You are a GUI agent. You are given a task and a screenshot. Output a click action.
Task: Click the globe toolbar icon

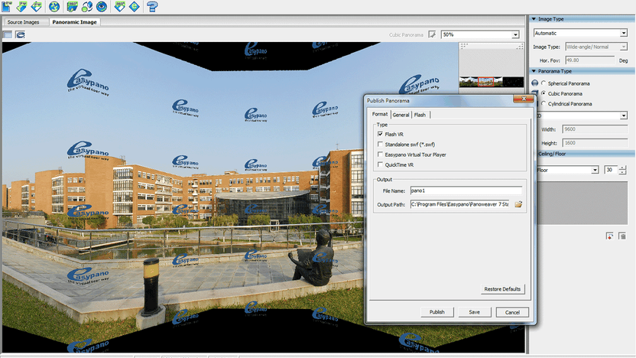click(54, 6)
